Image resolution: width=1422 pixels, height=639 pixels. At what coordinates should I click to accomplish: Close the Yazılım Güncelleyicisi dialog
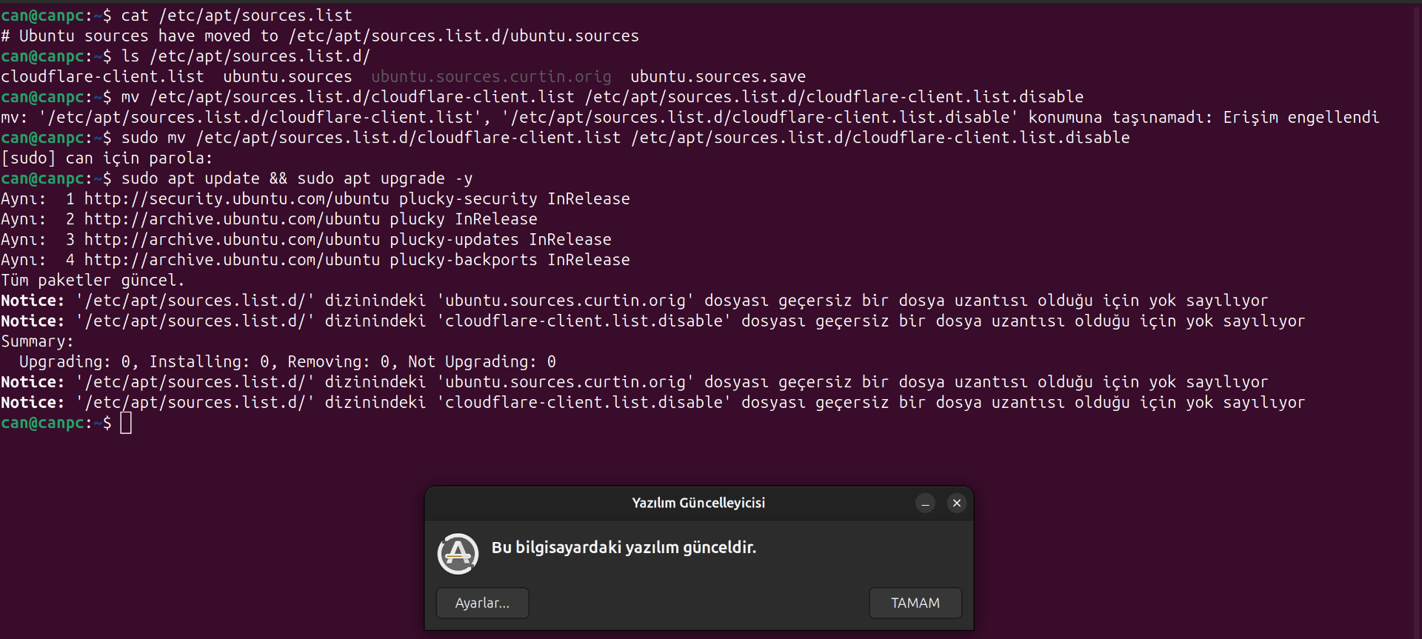(957, 503)
